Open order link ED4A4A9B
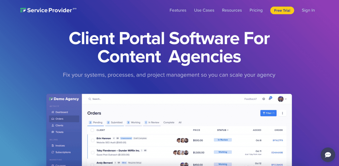This screenshot has height=166, width=339. (277, 152)
